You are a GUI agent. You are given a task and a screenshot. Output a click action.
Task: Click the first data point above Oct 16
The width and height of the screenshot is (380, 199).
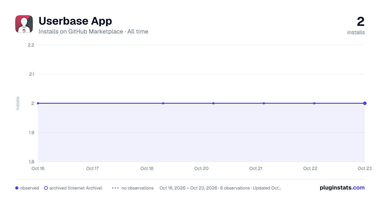[x=38, y=103]
